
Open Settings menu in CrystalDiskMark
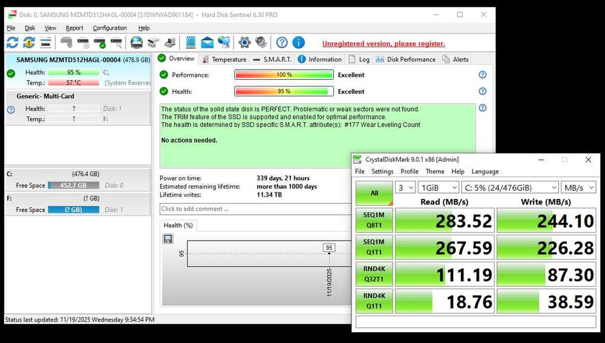(x=382, y=172)
